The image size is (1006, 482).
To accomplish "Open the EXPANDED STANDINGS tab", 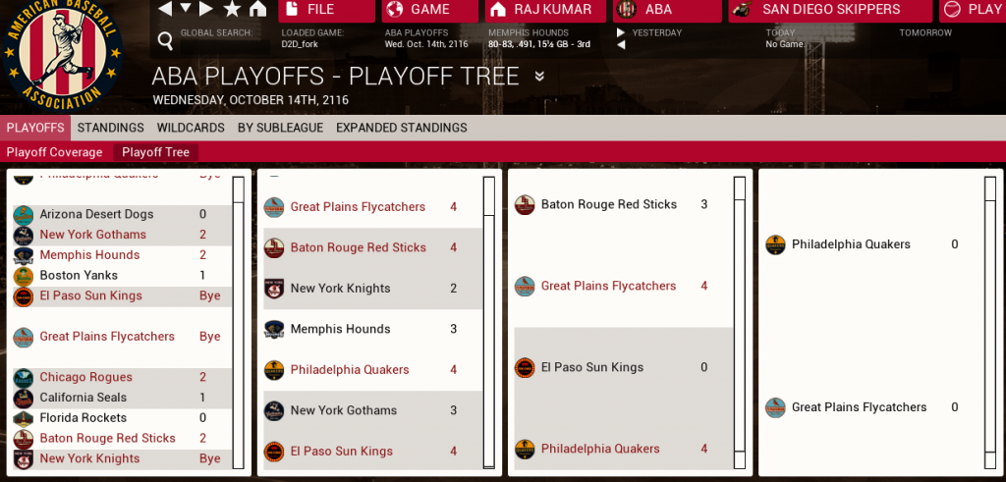I will tap(401, 128).
